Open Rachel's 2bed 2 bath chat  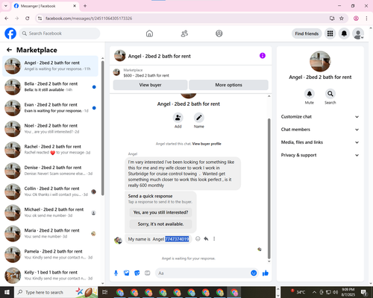[51, 150]
